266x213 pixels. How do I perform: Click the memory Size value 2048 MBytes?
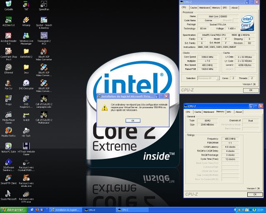[207, 125]
